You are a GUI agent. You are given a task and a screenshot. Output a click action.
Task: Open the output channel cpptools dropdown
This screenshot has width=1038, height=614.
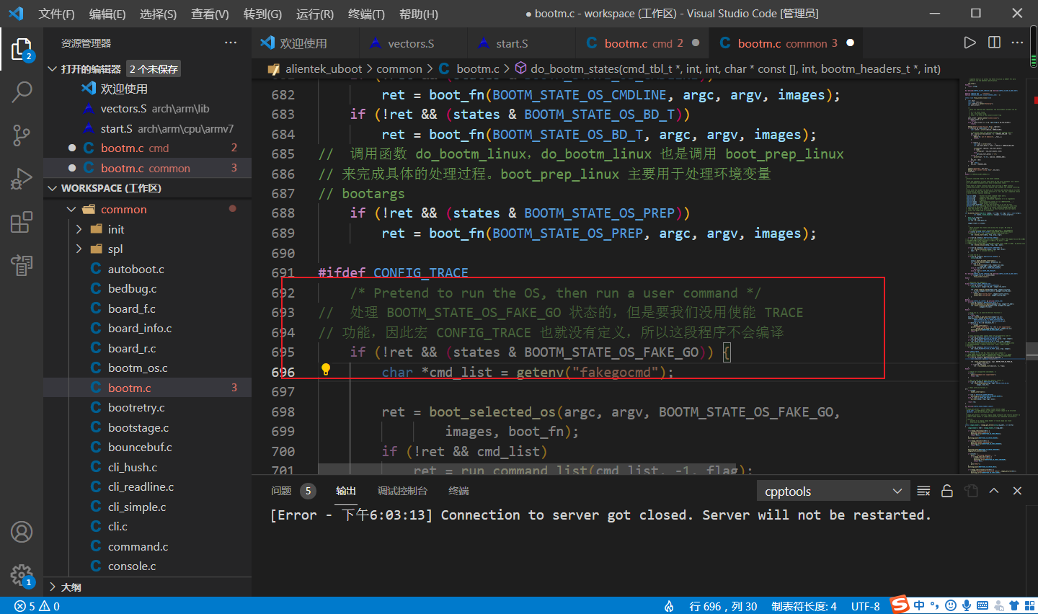[833, 491]
